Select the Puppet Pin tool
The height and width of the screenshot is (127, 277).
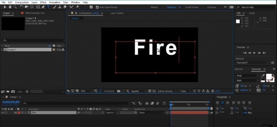pos(77,7)
